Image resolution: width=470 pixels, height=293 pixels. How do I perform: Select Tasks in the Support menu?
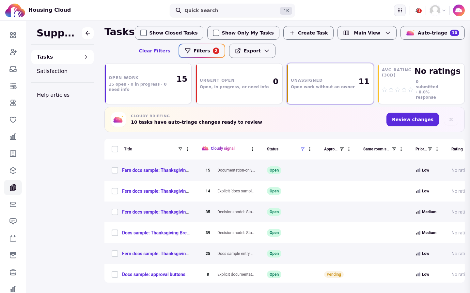(62, 57)
